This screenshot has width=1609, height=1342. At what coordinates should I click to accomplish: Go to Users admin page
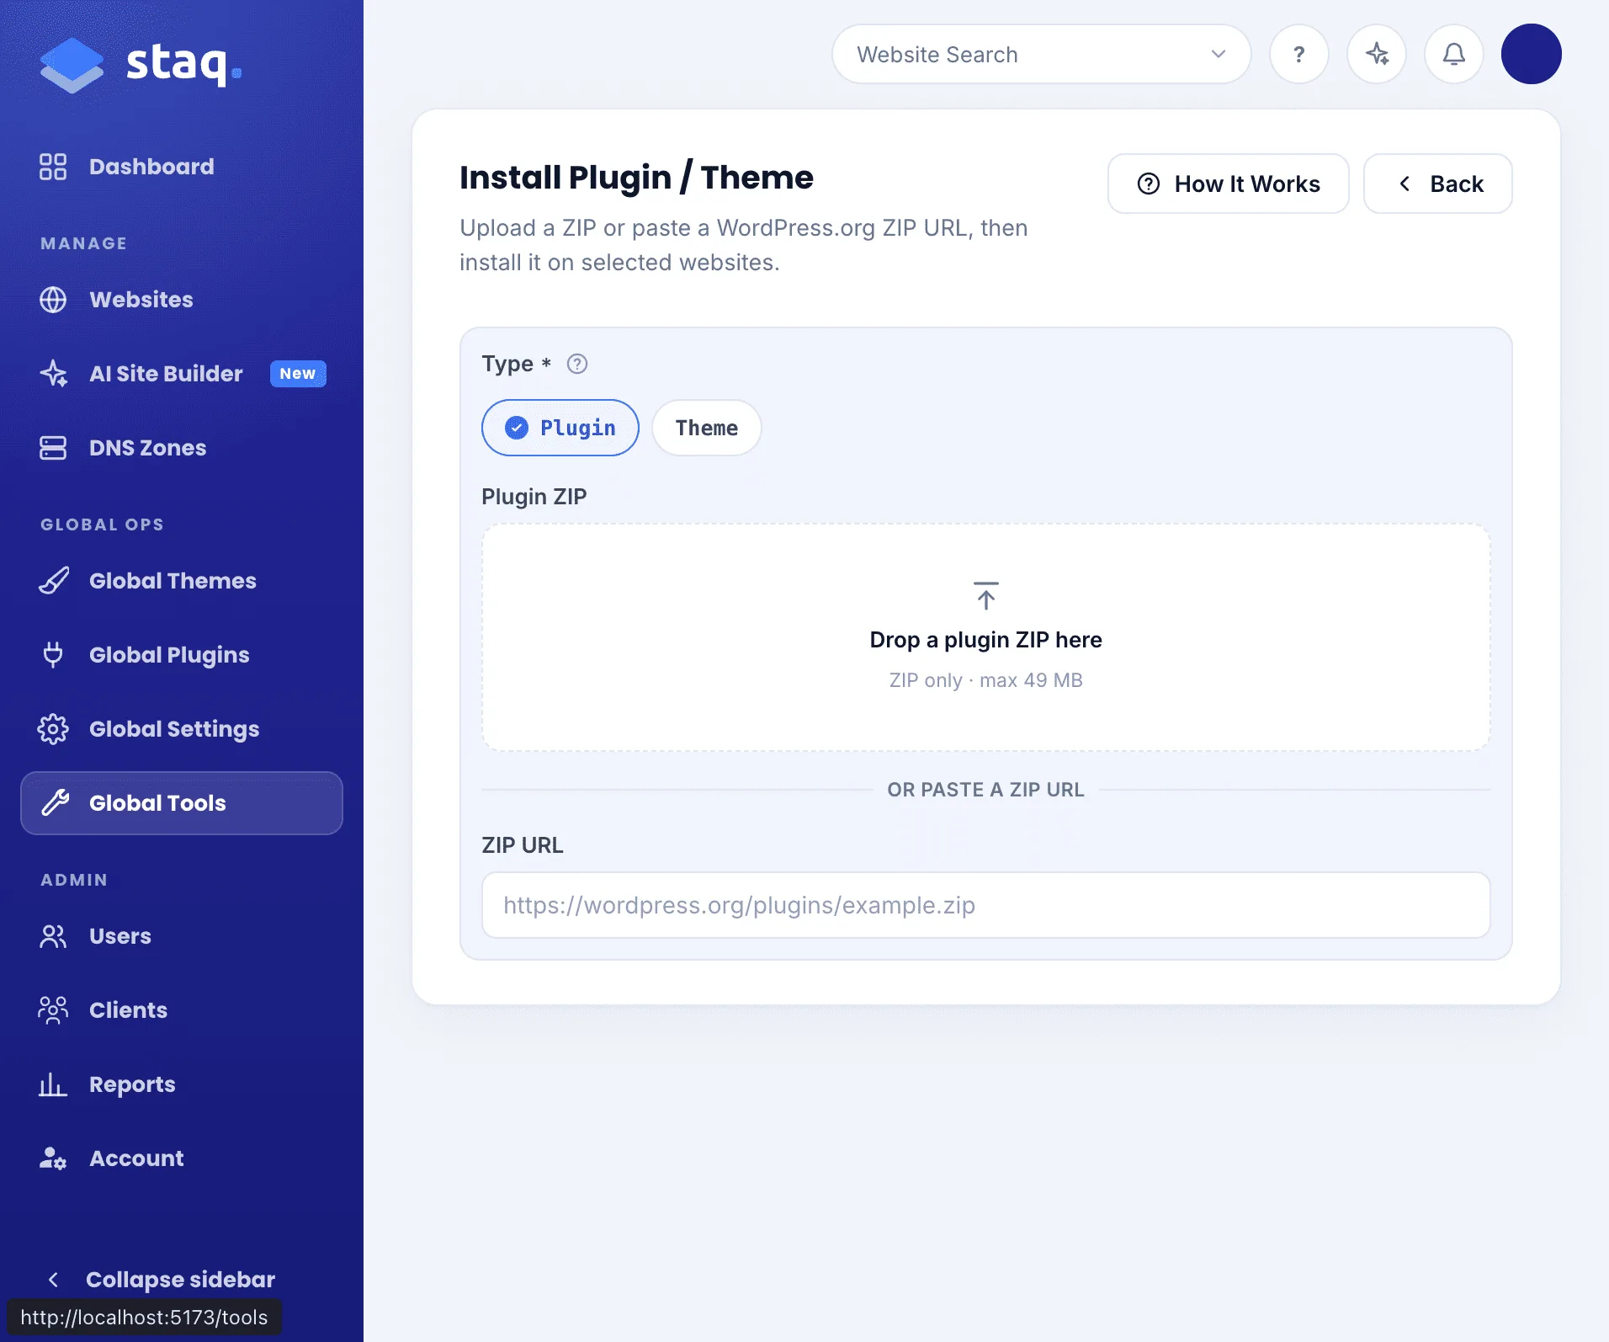tap(182, 936)
